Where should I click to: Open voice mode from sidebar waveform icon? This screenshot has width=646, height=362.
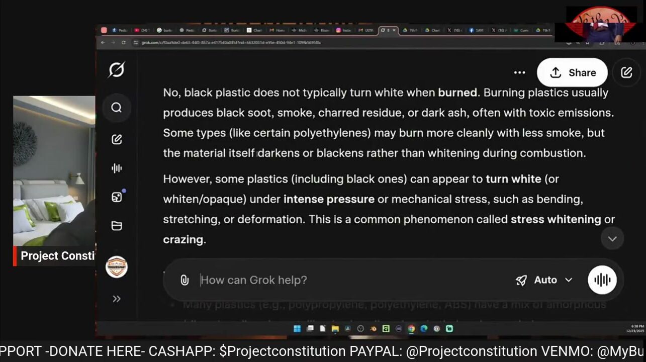click(x=116, y=168)
